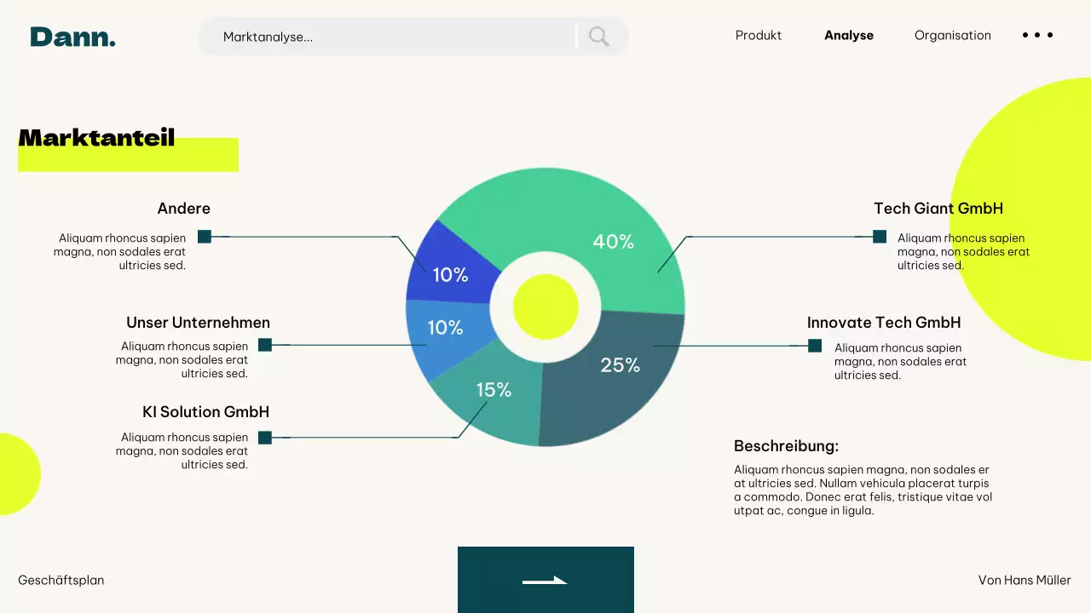This screenshot has height=613, width=1091.
Task: Open the Produkt section
Action: point(758,35)
